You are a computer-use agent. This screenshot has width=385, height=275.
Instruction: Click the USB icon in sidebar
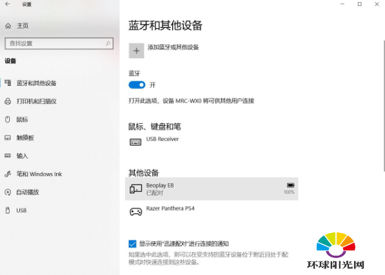8,210
